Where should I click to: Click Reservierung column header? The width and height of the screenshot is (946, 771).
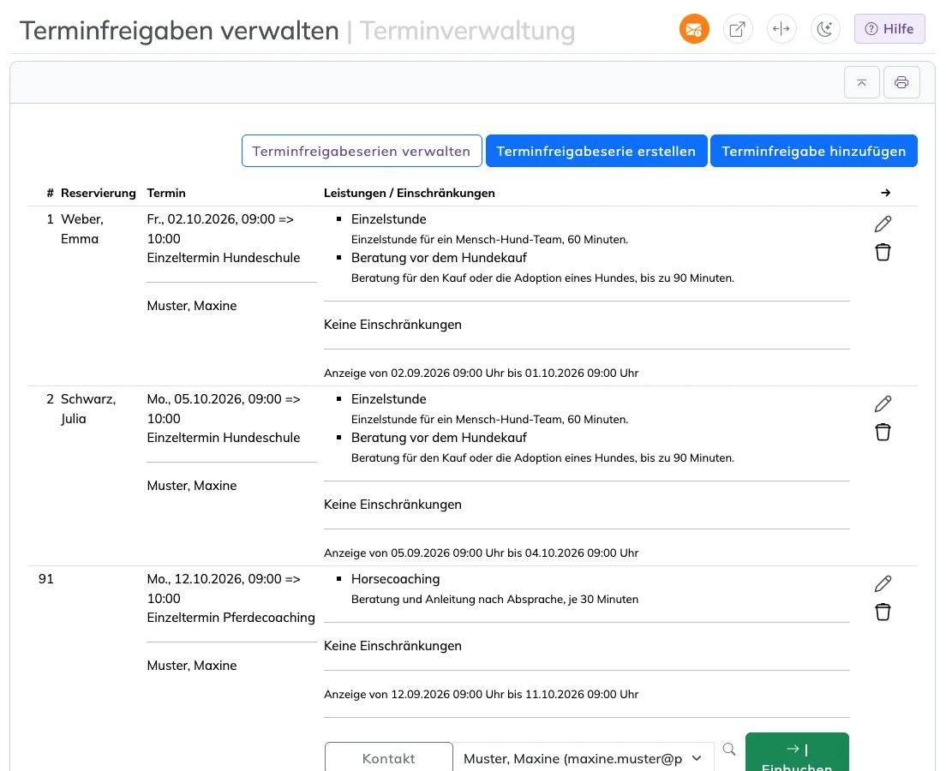(x=99, y=193)
